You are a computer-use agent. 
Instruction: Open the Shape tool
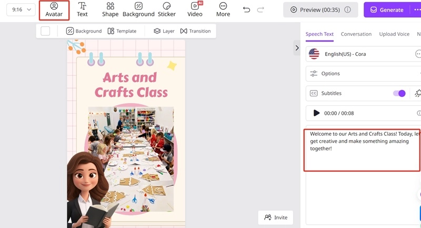(x=111, y=9)
